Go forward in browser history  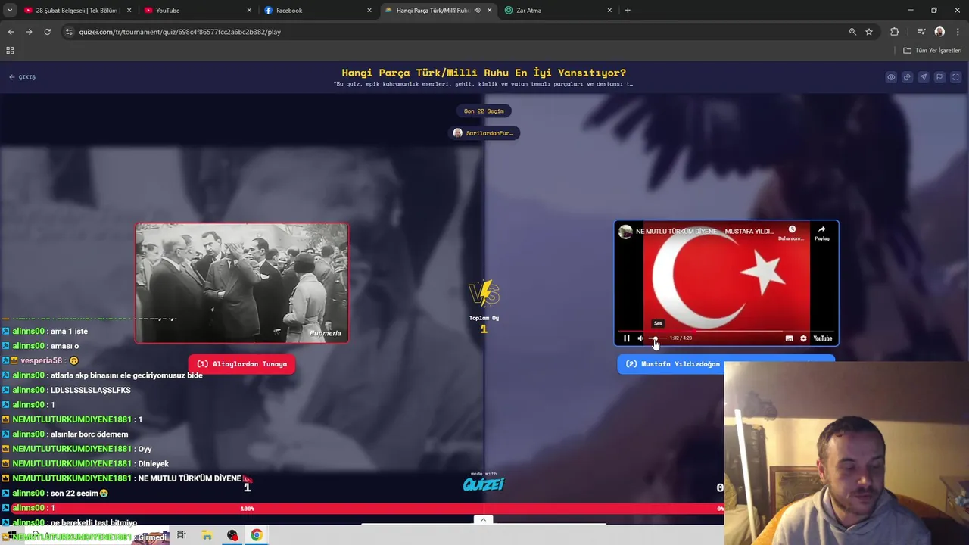[x=29, y=32]
